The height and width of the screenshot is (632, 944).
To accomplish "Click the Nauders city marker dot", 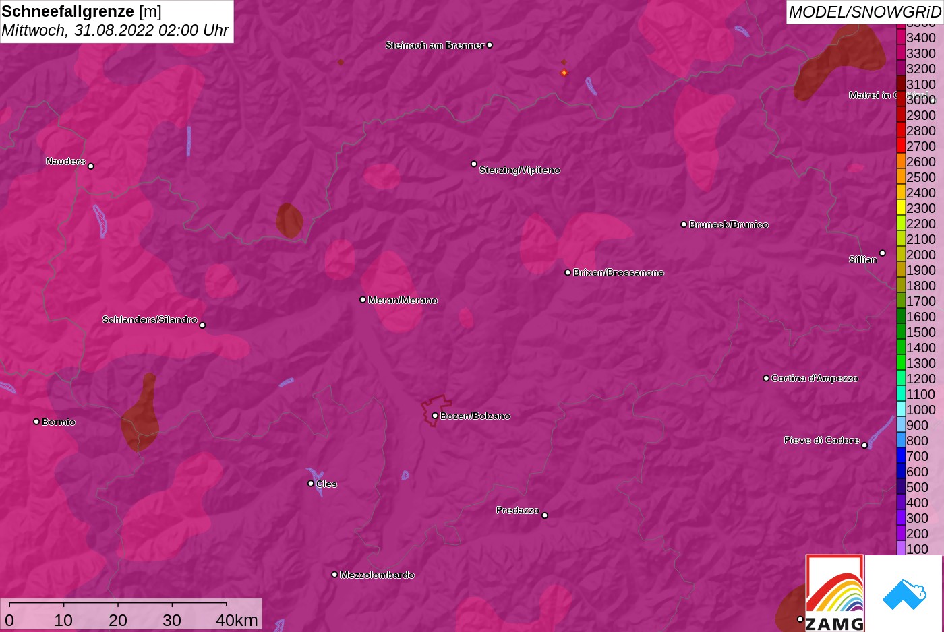I will point(91,166).
